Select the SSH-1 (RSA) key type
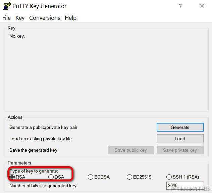This screenshot has height=193, width=212. pyautogui.click(x=183, y=177)
